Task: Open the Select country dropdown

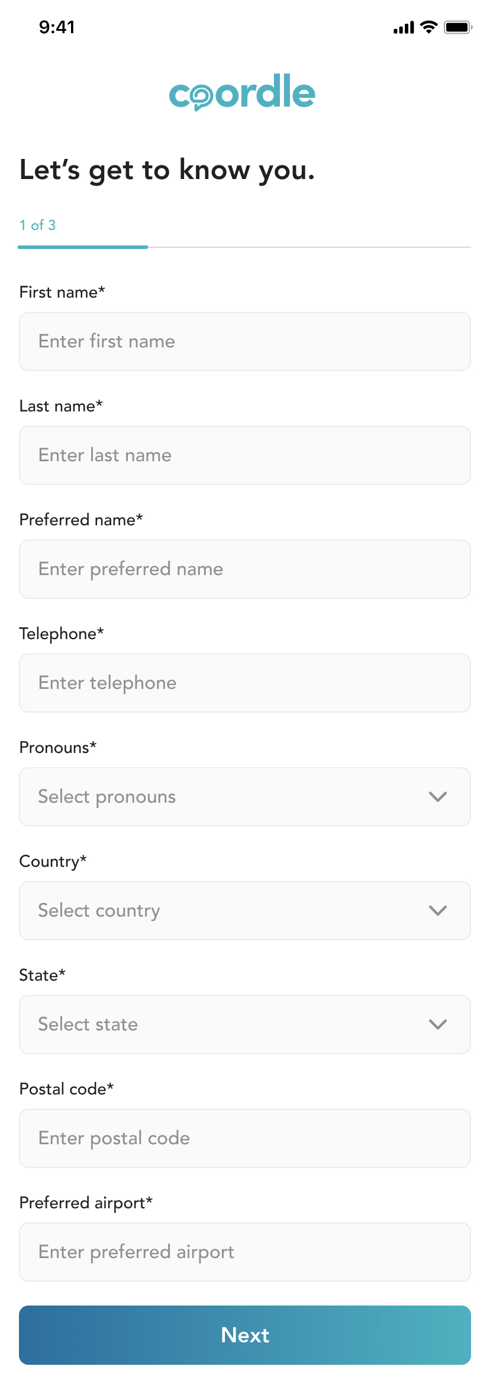Action: tap(225, 911)
